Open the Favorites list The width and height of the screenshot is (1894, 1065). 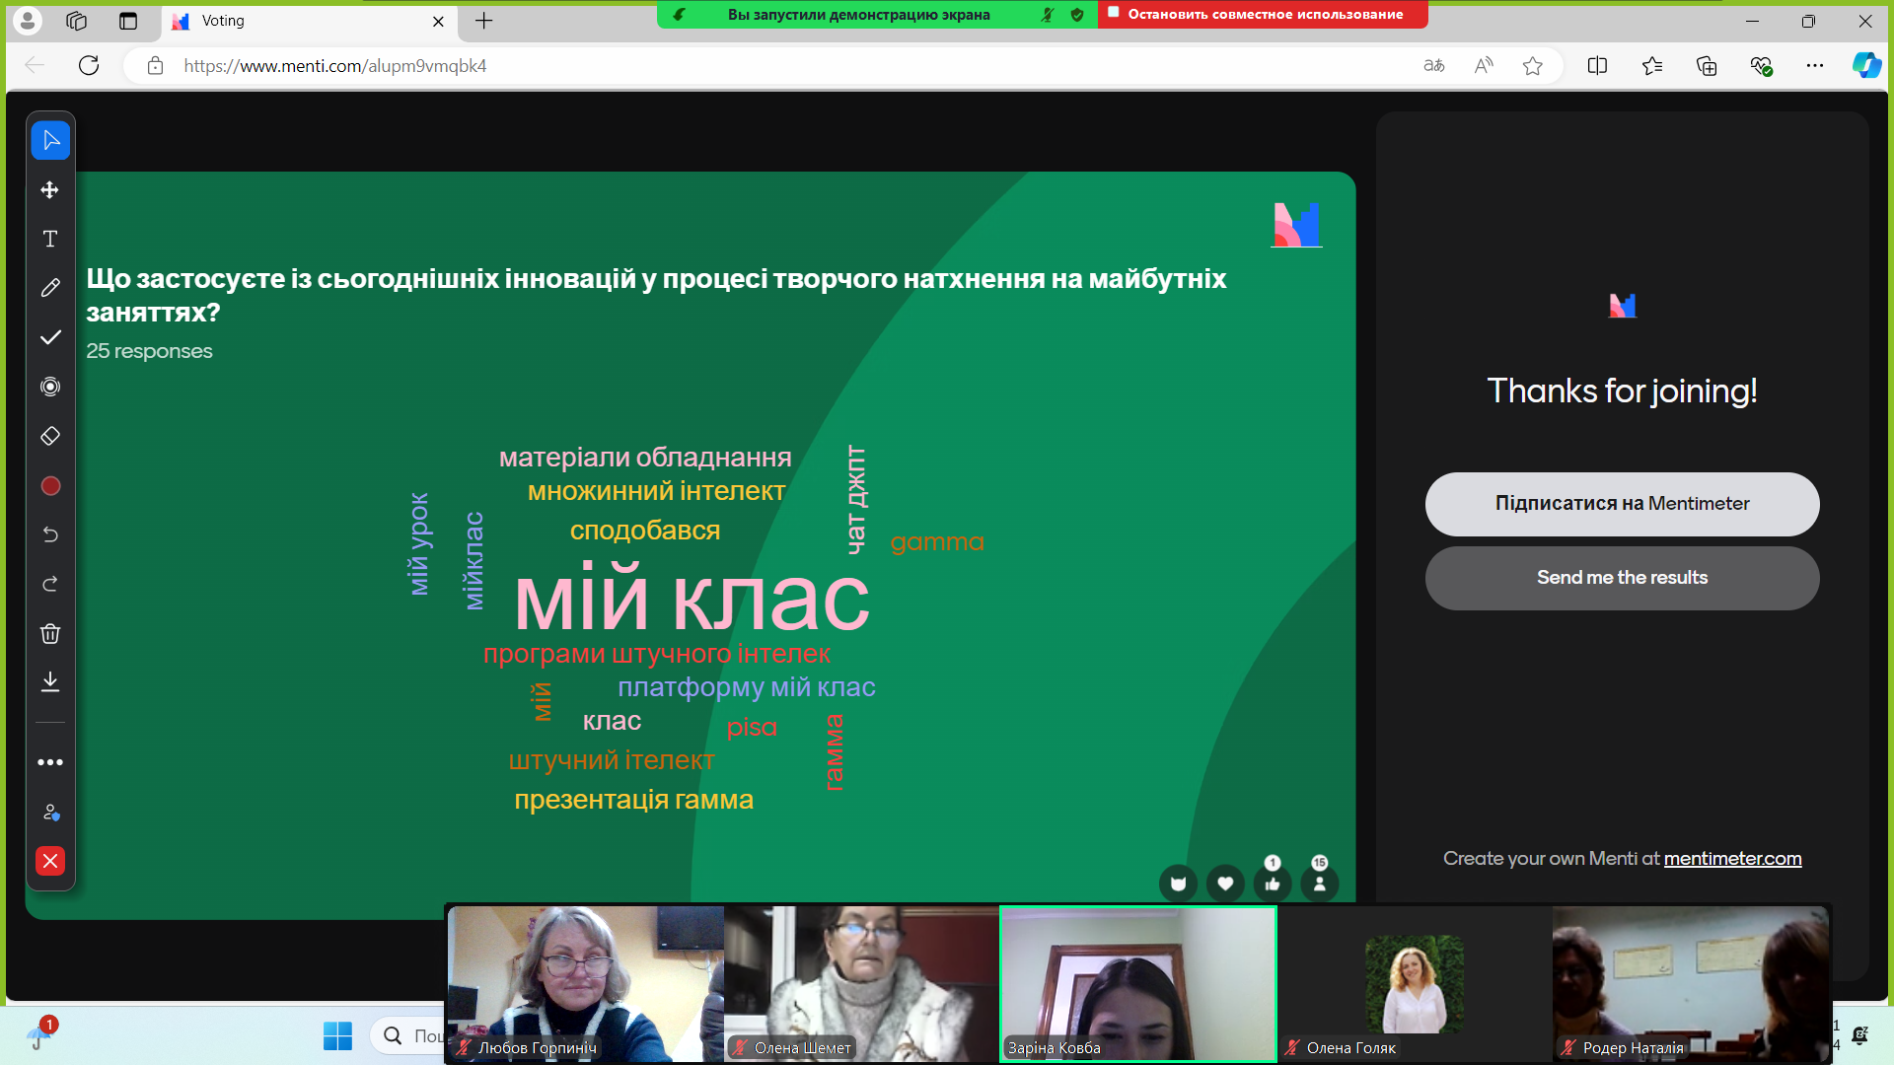[x=1652, y=66]
